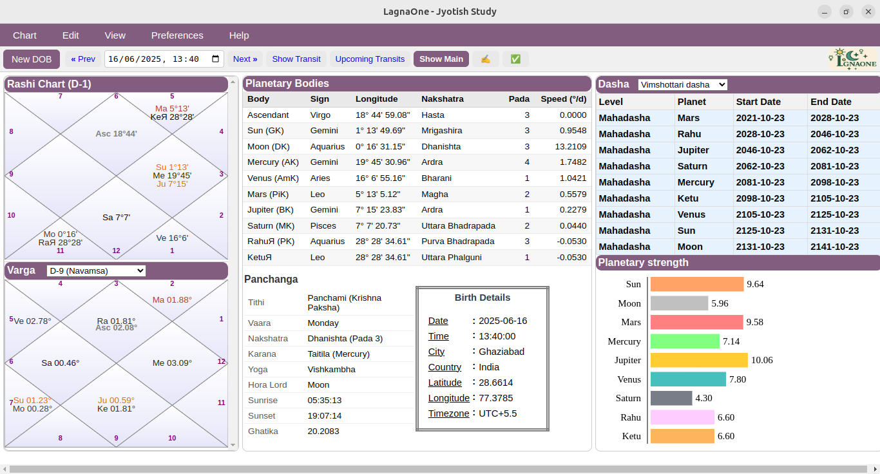Select the Jupiter (BK) row
Image resolution: width=880 pixels, height=474 pixels.
point(417,209)
